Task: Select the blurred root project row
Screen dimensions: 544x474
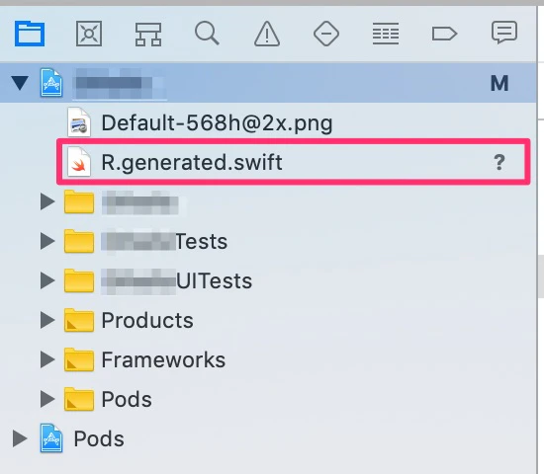Action: point(268,83)
